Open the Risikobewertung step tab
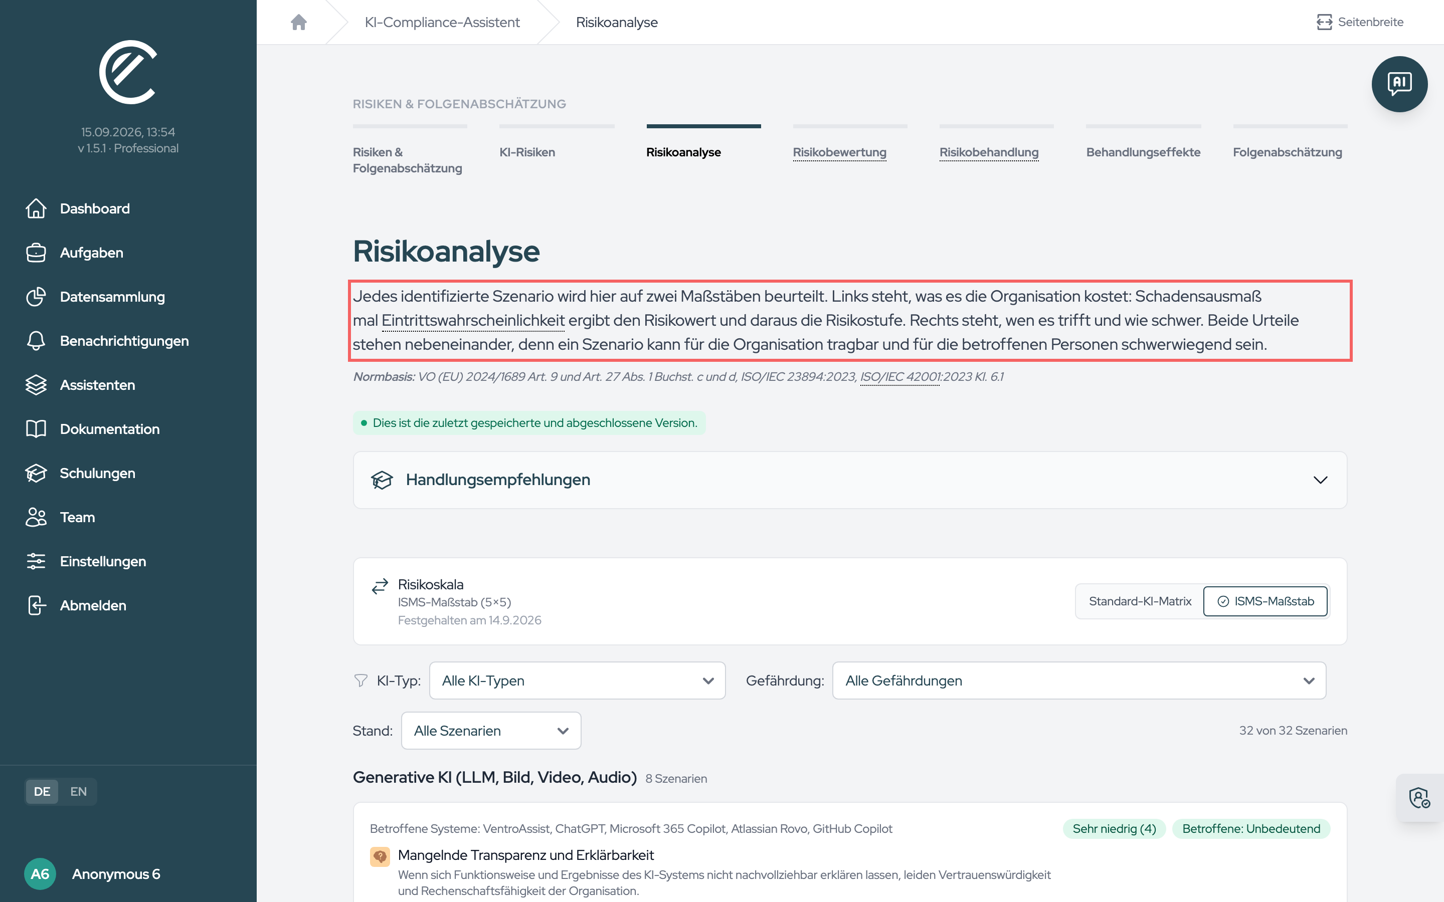This screenshot has width=1444, height=902. tap(839, 152)
